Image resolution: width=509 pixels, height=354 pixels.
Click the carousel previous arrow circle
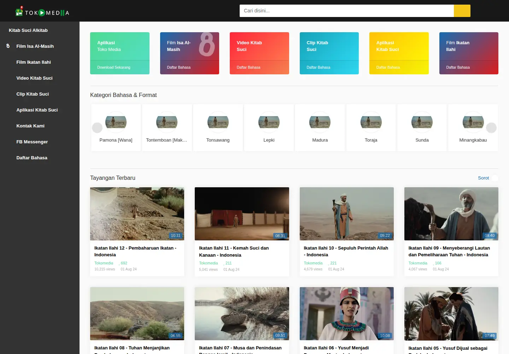tap(97, 127)
